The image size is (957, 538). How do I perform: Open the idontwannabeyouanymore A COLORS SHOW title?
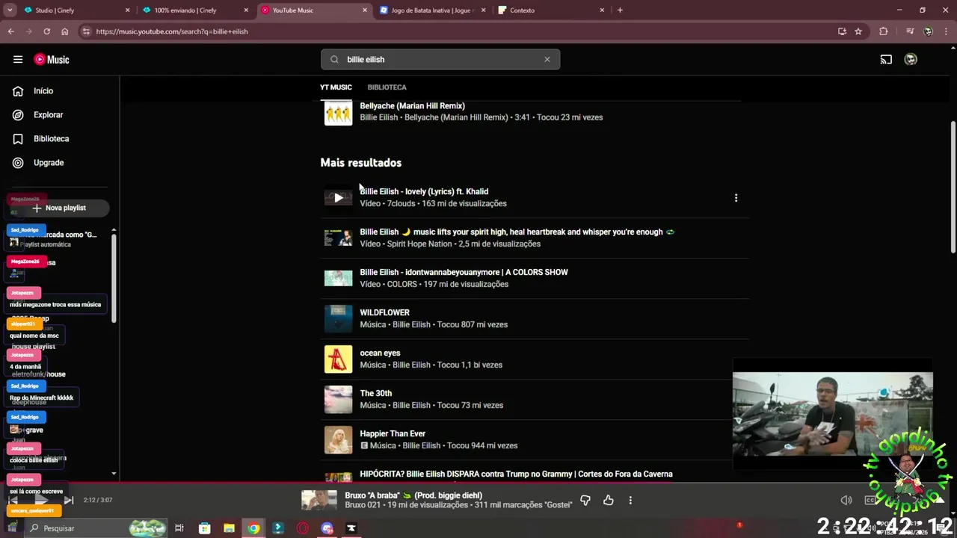(464, 272)
